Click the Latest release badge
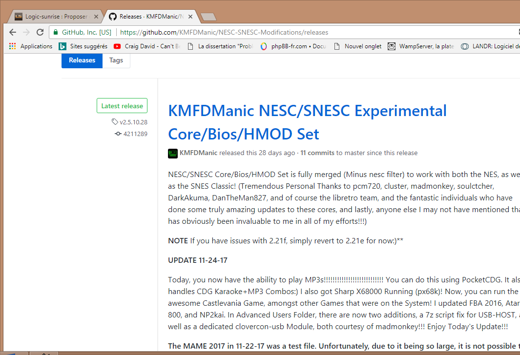This screenshot has height=355, width=520. coord(122,106)
